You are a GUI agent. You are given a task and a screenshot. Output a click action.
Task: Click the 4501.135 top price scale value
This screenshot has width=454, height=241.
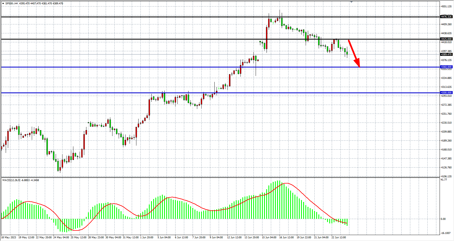coord(446,7)
